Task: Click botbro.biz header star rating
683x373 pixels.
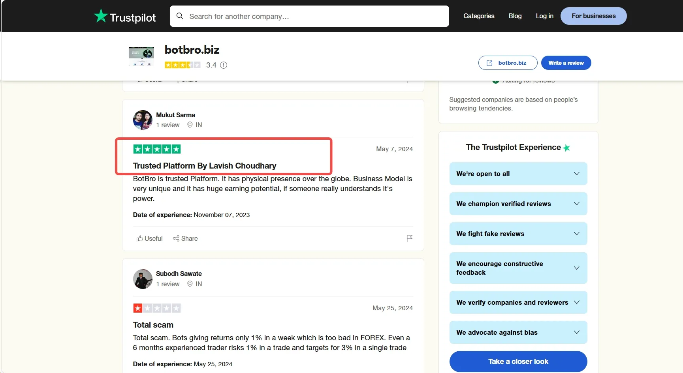Action: point(183,65)
